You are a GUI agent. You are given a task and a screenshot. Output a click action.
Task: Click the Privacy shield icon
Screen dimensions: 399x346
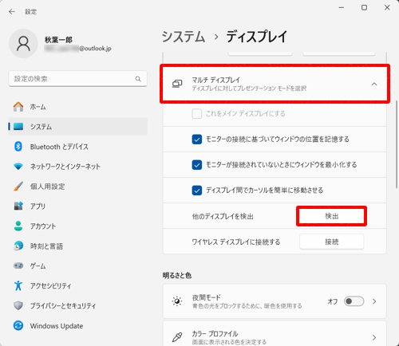[x=18, y=305]
